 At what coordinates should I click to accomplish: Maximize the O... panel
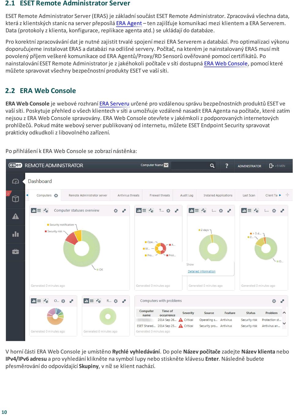[x=71, y=301]
